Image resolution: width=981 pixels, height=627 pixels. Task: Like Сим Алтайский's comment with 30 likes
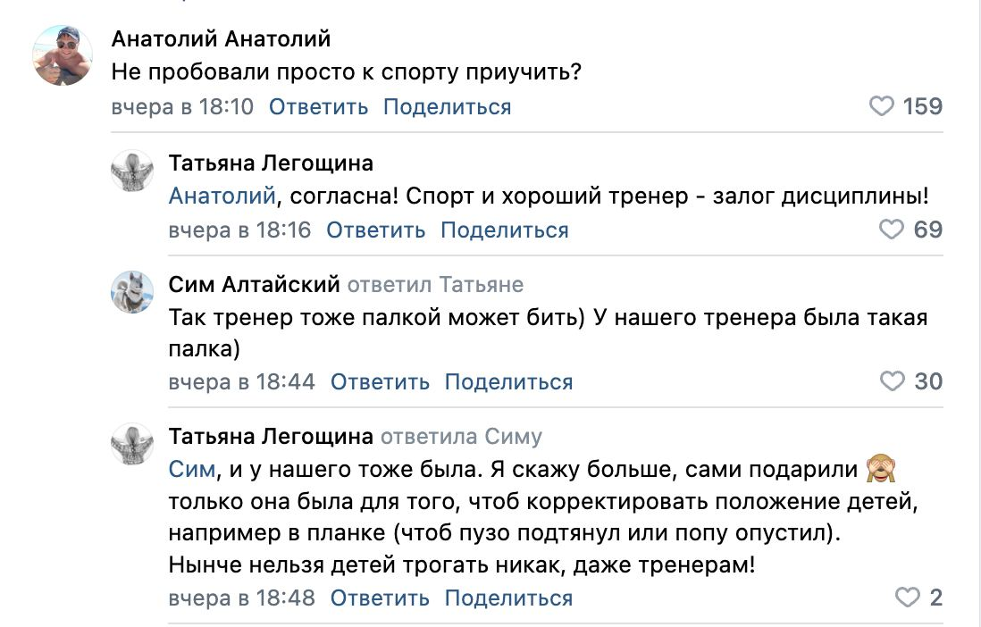pos(893,381)
